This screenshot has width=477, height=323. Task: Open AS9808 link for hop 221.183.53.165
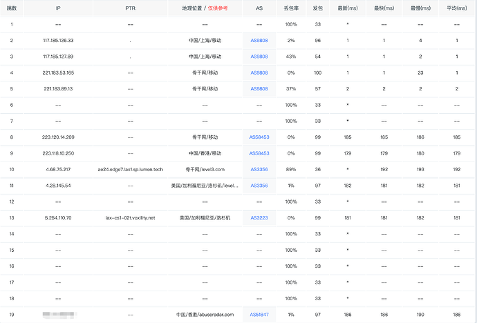coord(259,72)
